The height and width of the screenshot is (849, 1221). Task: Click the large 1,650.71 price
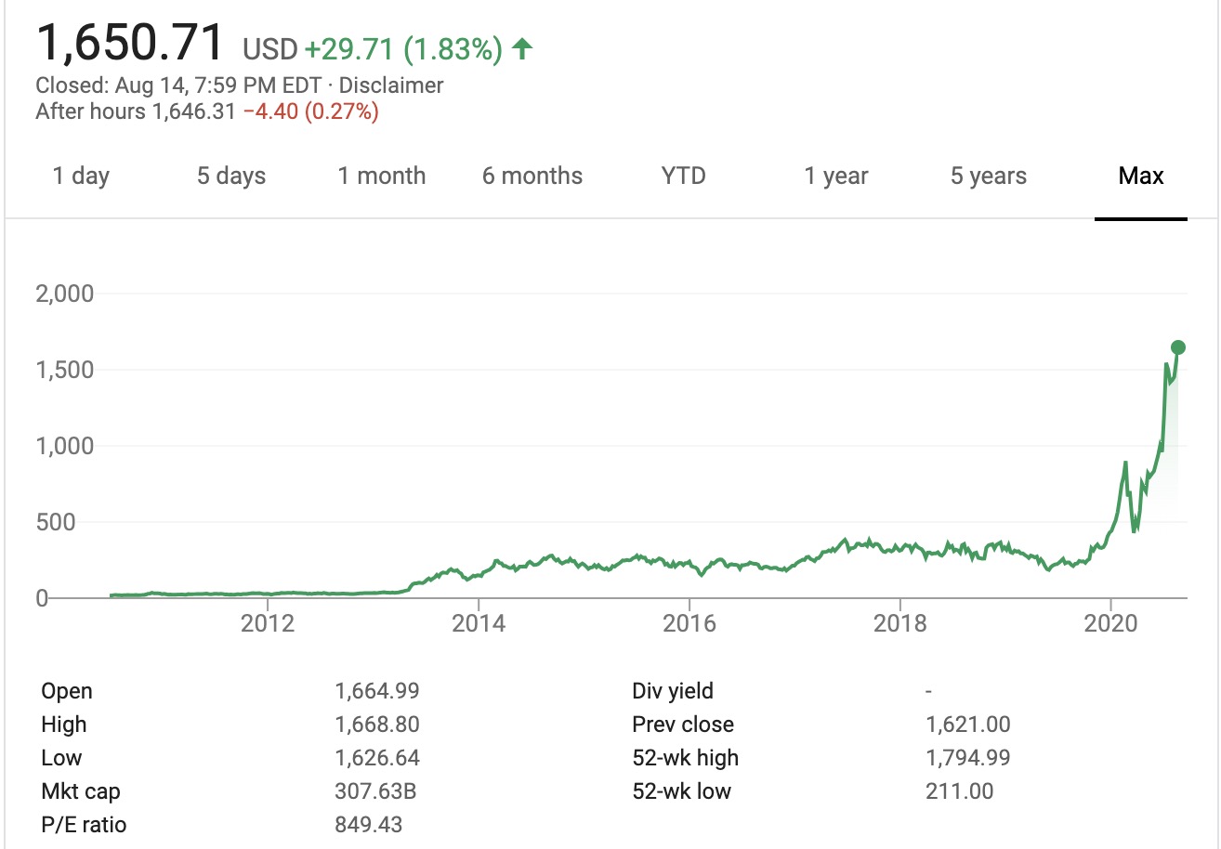click(x=130, y=44)
